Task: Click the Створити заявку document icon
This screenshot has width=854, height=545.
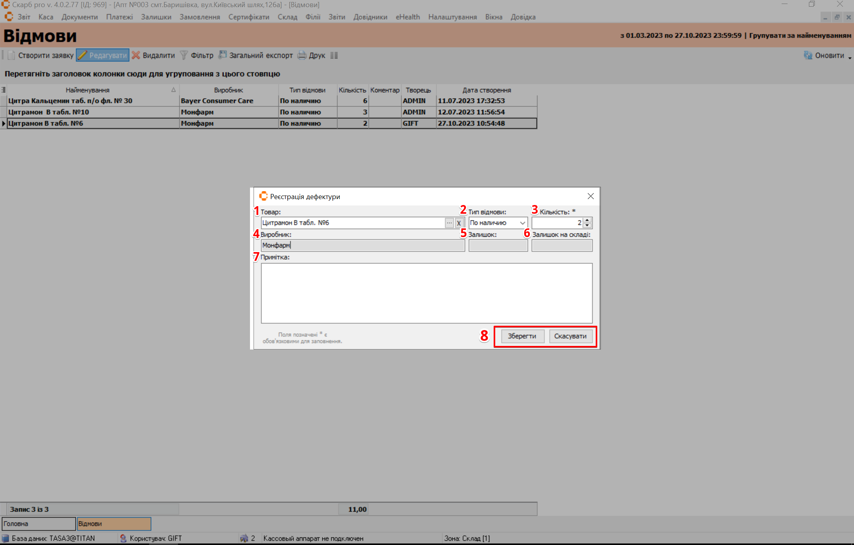Action: click(x=11, y=55)
